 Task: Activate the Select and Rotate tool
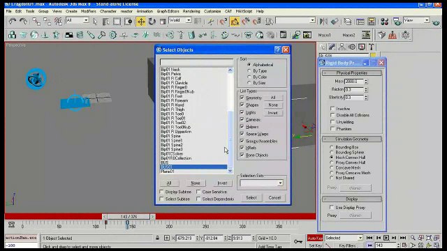pos(152,22)
